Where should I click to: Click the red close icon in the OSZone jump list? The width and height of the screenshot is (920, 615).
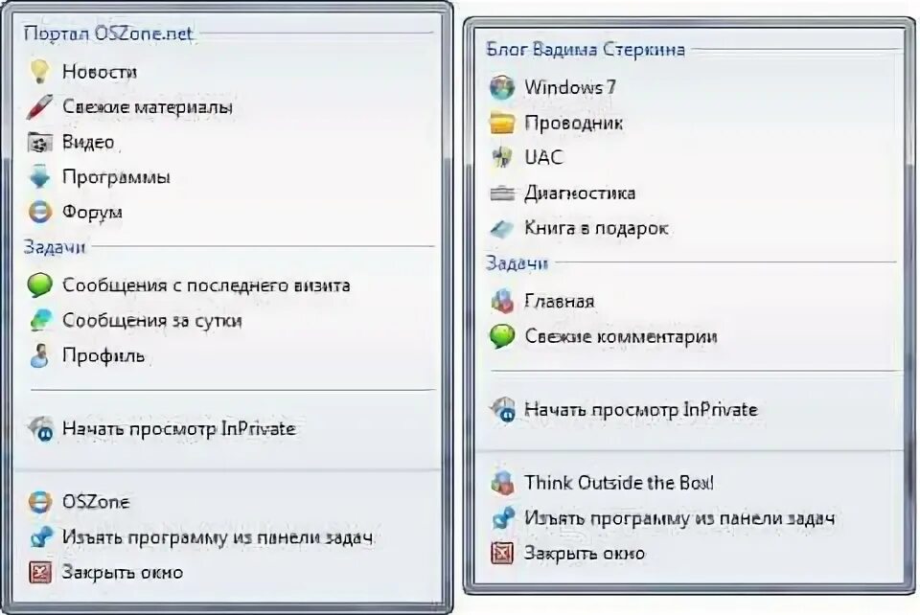pyautogui.click(x=39, y=572)
